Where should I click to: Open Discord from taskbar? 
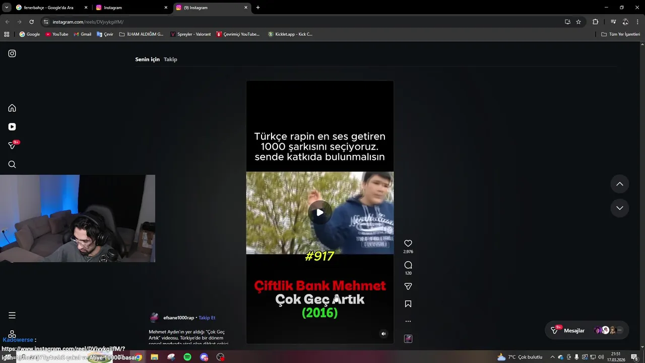click(x=204, y=357)
